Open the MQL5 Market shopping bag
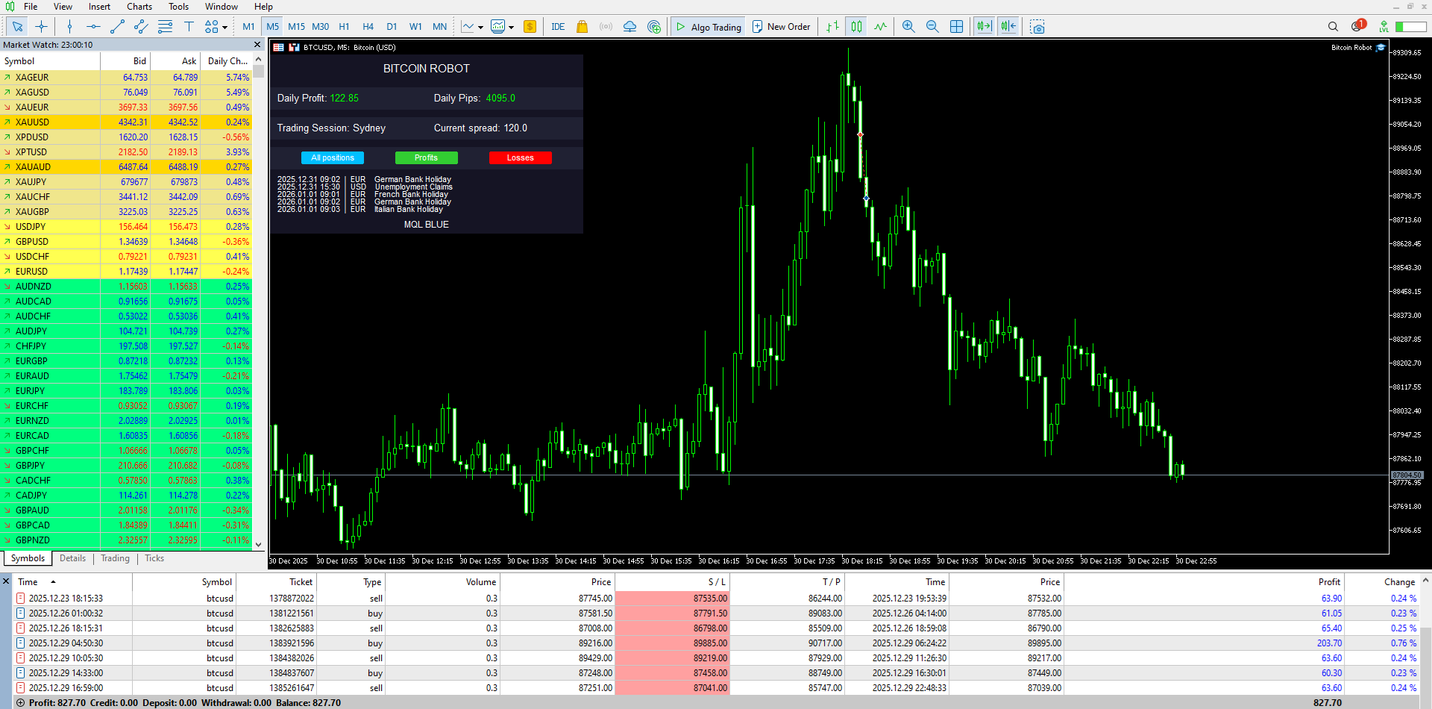This screenshot has width=1432, height=709. pos(582,27)
